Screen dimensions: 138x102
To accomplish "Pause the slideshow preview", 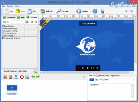I will pos(88,68).
